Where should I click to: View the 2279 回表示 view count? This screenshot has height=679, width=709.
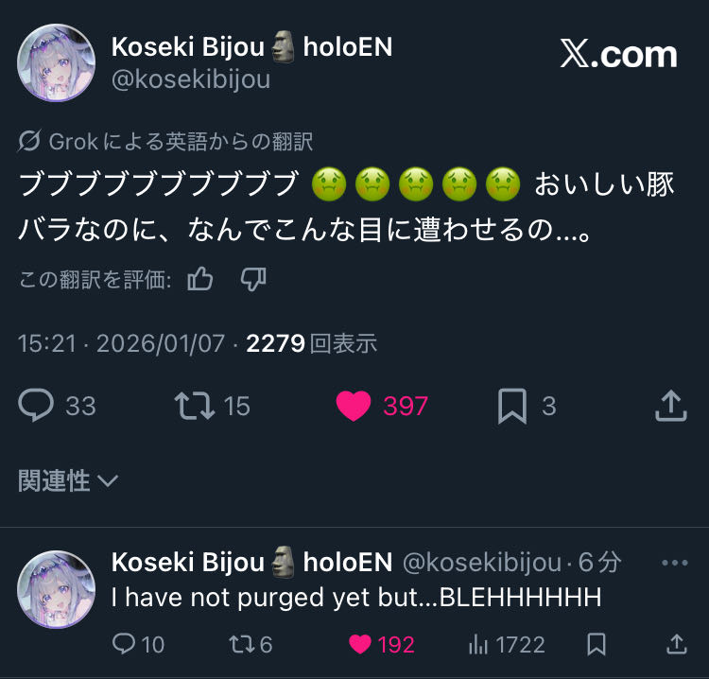312,343
